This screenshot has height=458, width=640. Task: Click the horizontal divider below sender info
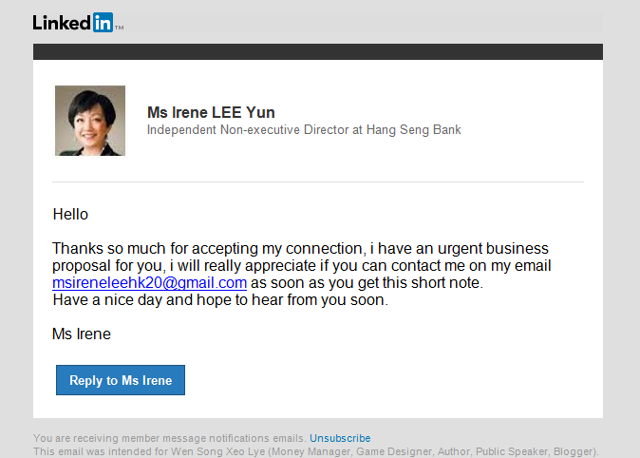318,181
